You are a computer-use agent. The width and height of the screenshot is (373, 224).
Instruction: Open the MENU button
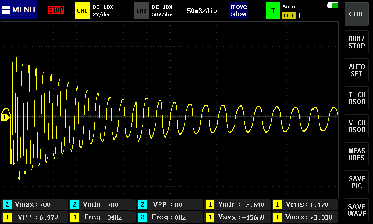(19, 10)
